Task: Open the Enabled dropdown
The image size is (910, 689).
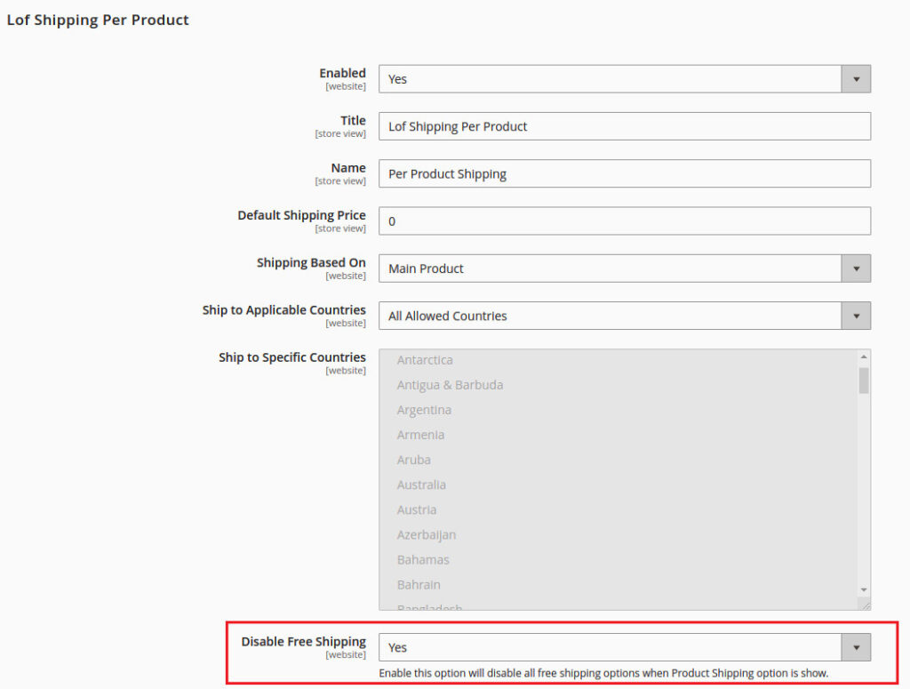Action: 624,79
